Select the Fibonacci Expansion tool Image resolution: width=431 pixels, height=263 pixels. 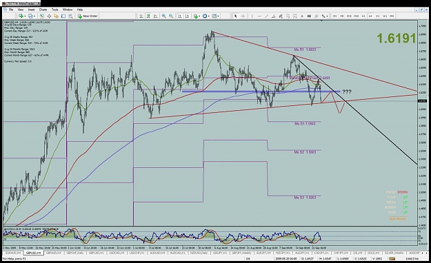tap(294, 17)
